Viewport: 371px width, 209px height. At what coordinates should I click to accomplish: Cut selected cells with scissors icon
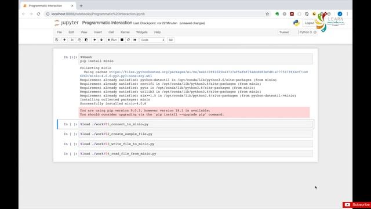coord(72,40)
